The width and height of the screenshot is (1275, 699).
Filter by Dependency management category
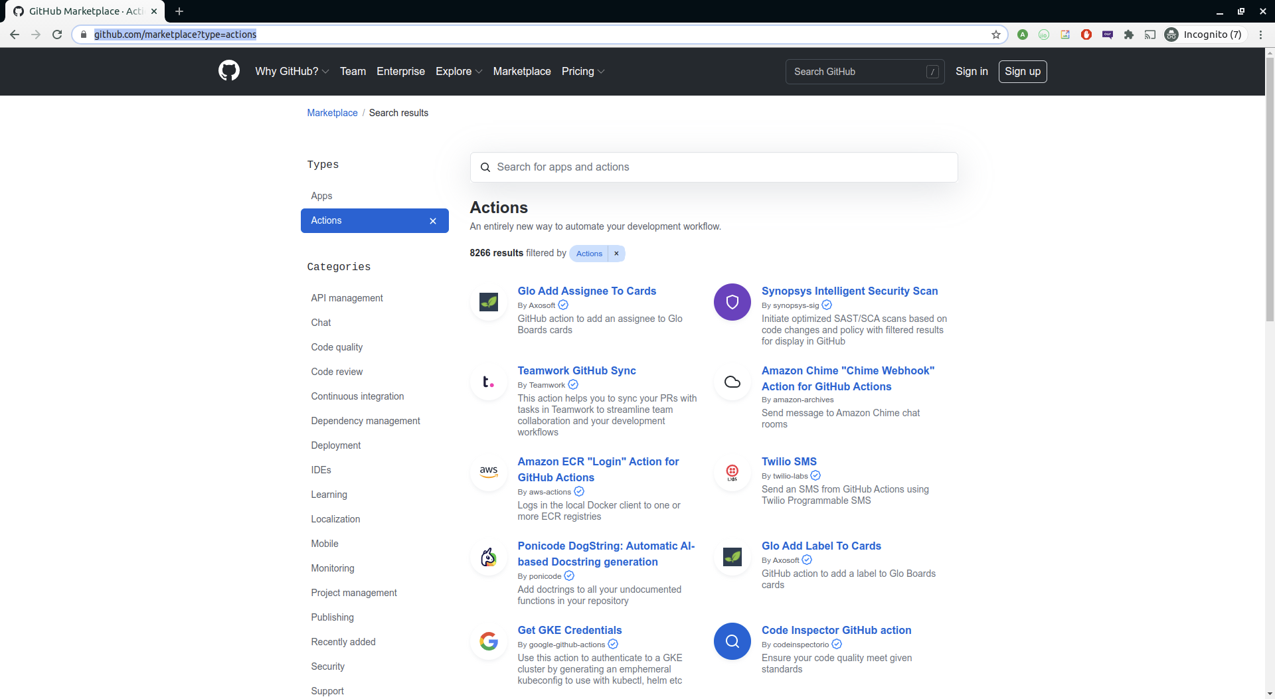[x=365, y=421]
